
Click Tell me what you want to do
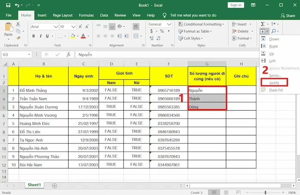tap(193, 15)
